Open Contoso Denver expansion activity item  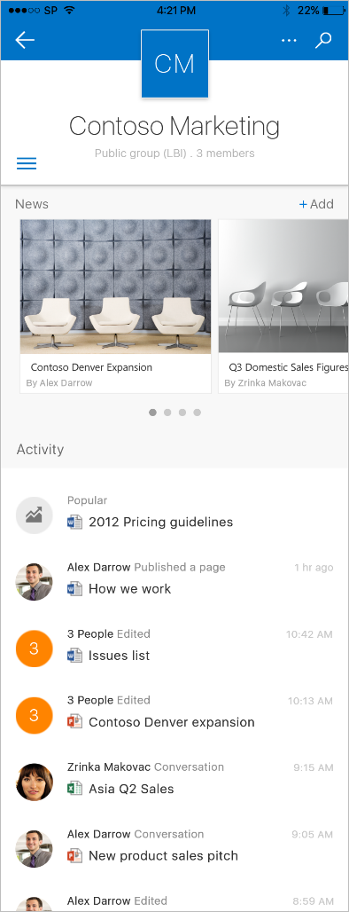[x=172, y=722]
